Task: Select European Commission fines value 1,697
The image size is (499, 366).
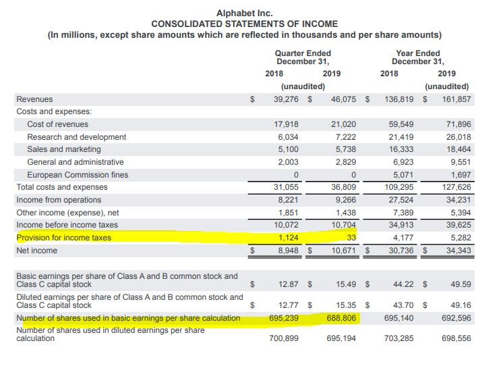Action: 461,175
